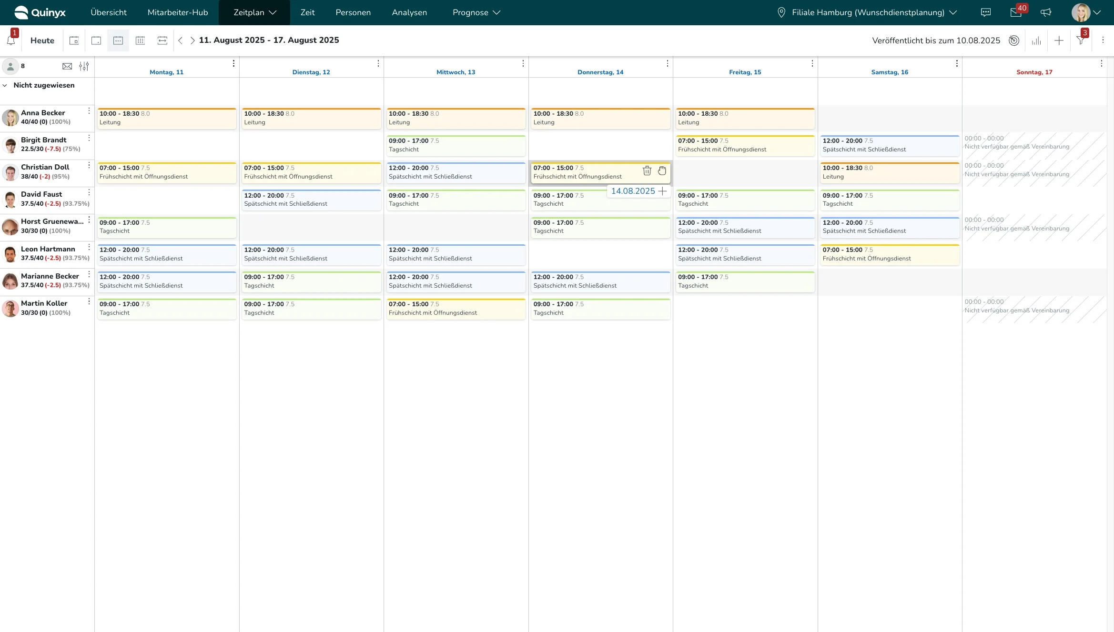Open the notifications bell

tap(11, 40)
